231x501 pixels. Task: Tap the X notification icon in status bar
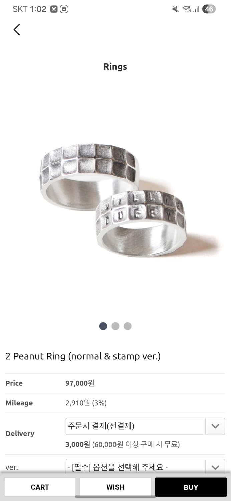click(54, 9)
